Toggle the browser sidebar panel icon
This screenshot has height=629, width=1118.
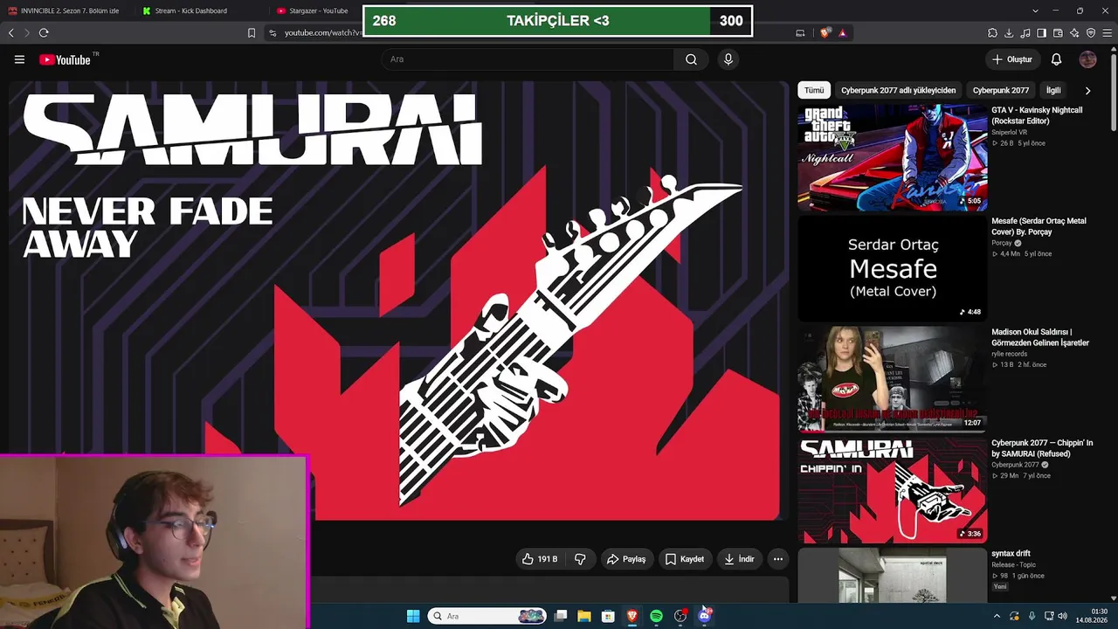(1042, 33)
